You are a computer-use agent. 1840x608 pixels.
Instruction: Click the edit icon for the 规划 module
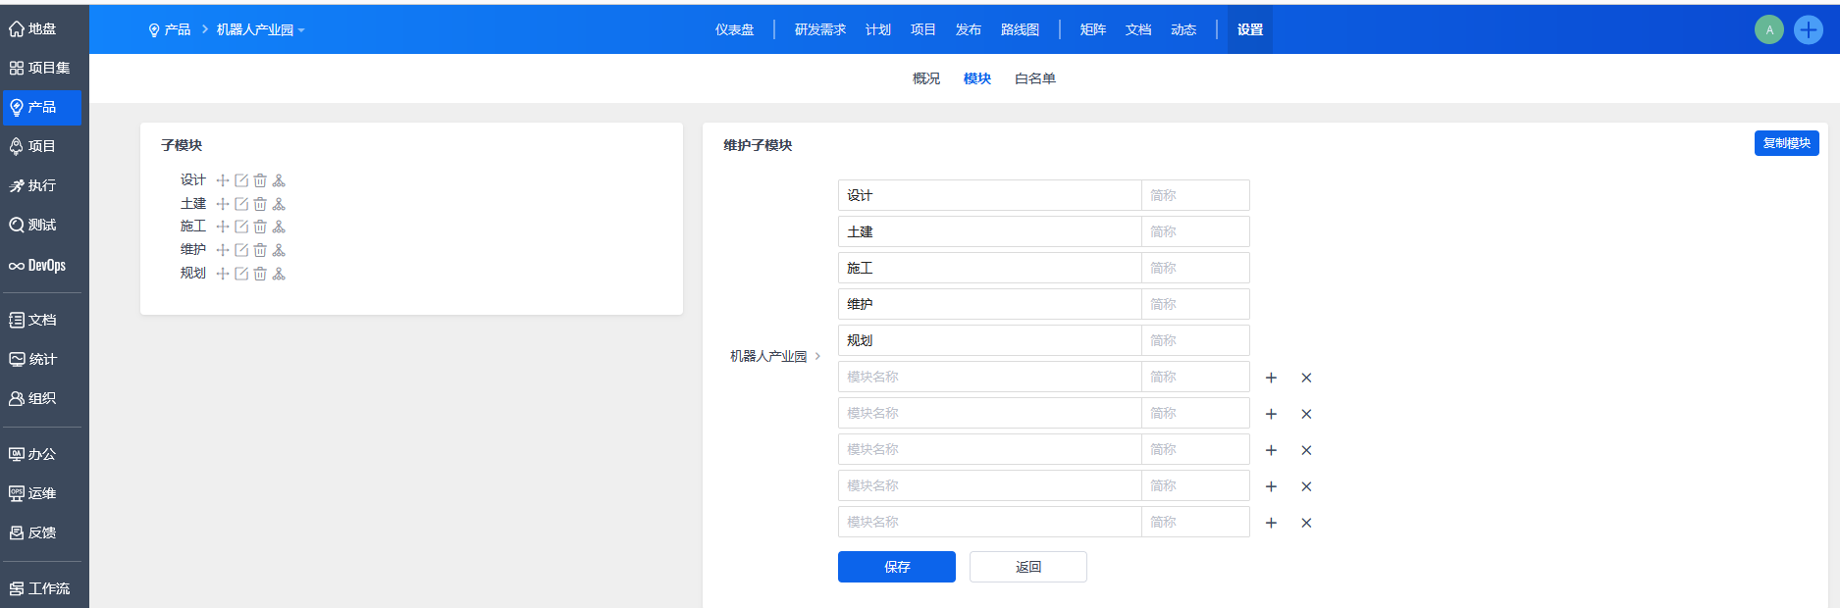[241, 274]
